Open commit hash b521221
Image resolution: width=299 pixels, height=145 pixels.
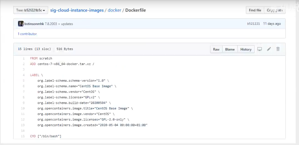[x=253, y=24]
